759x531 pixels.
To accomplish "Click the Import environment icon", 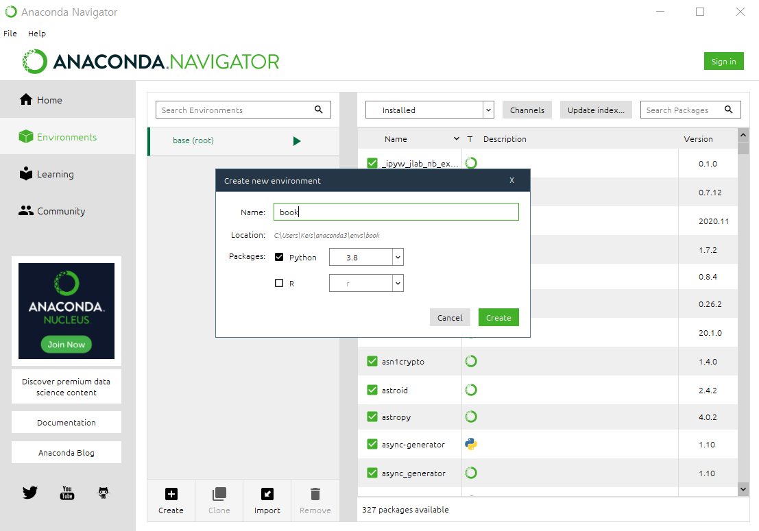I will click(267, 494).
